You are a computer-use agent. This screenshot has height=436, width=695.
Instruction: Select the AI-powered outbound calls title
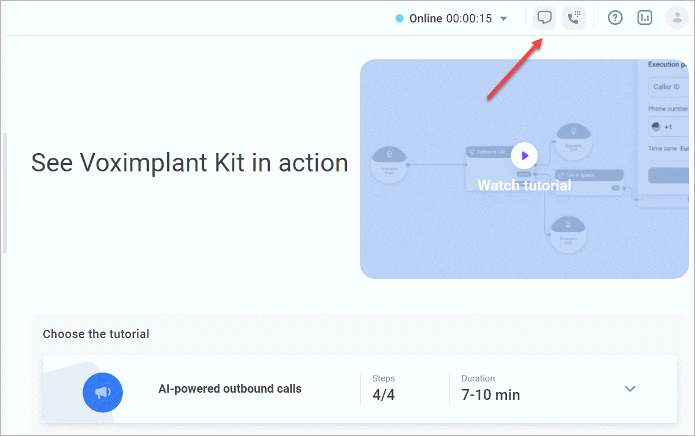(230, 389)
